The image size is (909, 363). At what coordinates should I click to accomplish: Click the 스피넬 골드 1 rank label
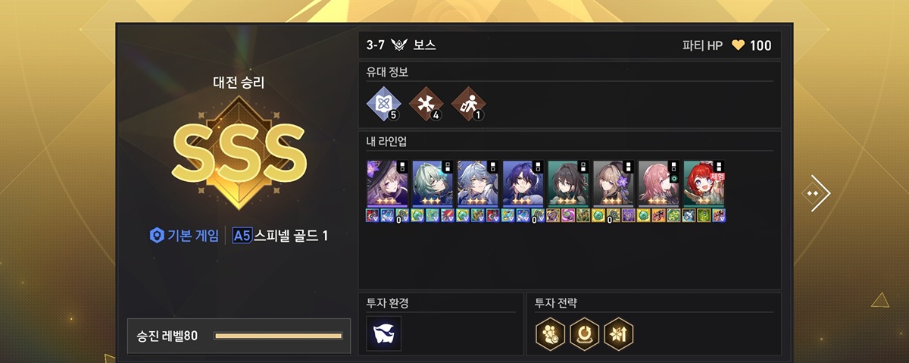click(291, 236)
